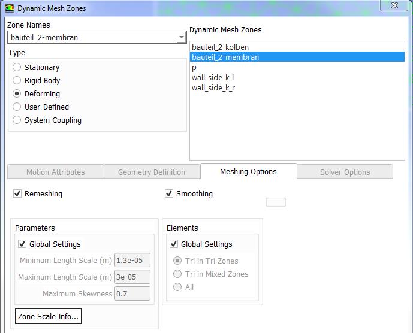413x333 pixels.
Task: Select the All elements radio button
Action: click(177, 287)
